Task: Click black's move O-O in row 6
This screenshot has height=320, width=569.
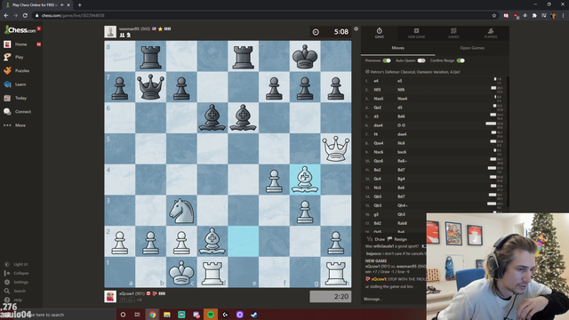Action: tap(401, 125)
